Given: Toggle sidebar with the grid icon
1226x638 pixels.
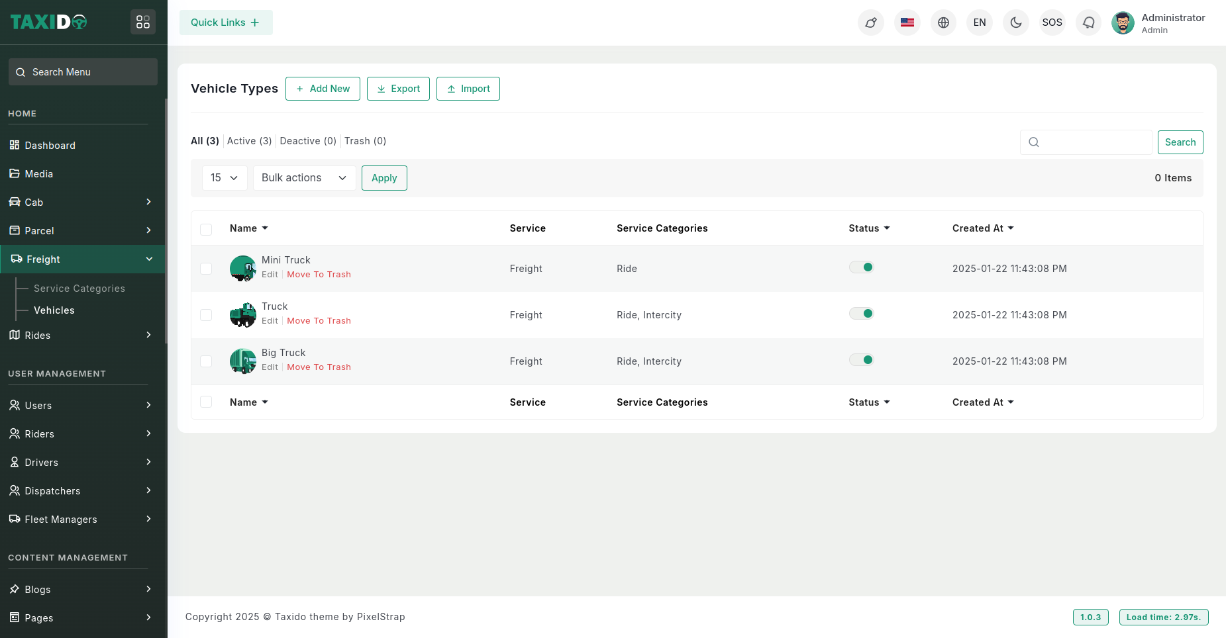Looking at the screenshot, I should pos(143,23).
